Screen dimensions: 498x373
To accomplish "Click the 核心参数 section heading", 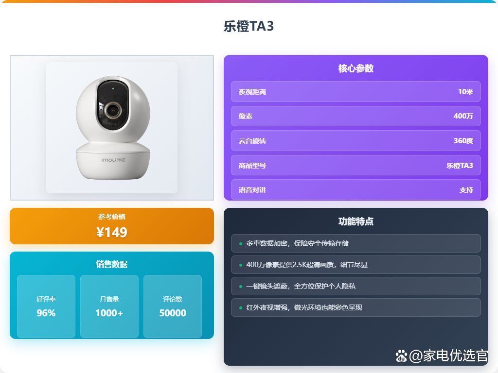I will point(356,68).
